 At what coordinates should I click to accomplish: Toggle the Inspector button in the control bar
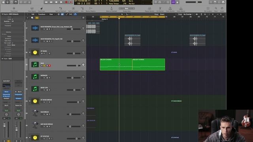point(8,2)
